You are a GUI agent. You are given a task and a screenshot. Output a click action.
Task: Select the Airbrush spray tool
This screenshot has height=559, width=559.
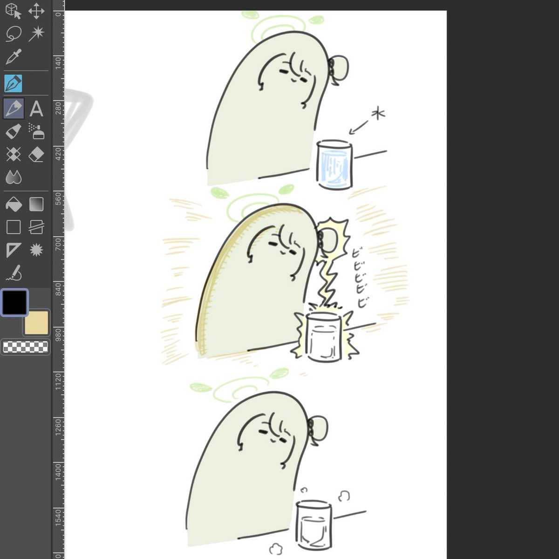click(36, 132)
